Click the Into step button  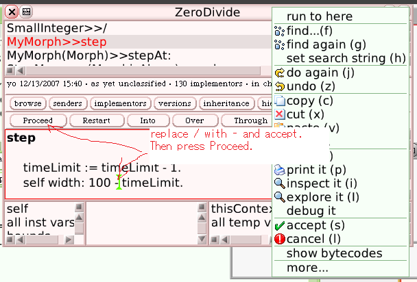[147, 120]
